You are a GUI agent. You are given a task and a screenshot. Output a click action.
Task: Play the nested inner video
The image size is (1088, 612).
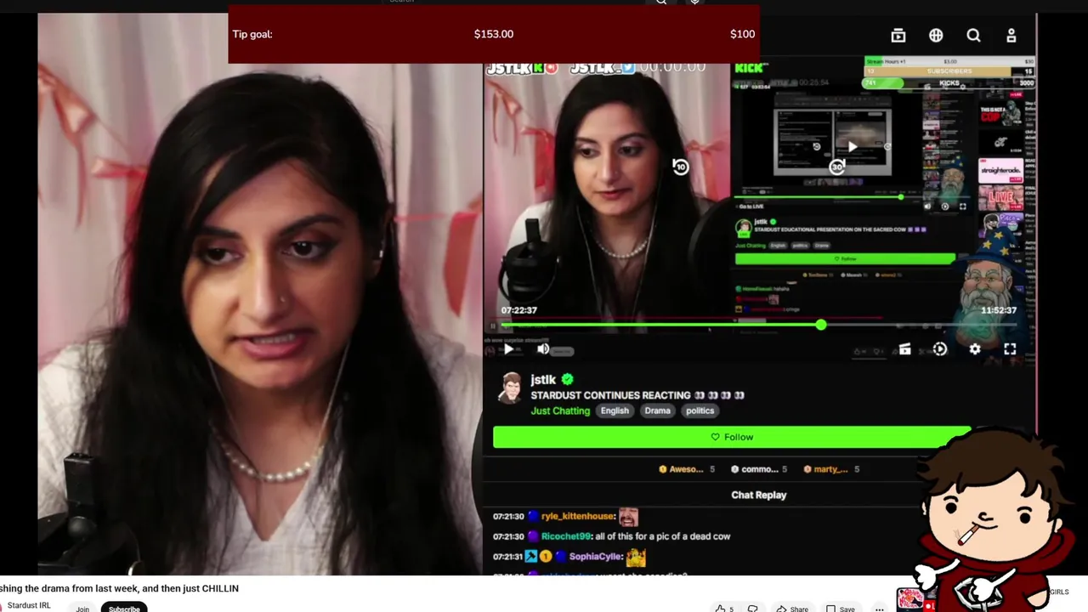pyautogui.click(x=853, y=146)
